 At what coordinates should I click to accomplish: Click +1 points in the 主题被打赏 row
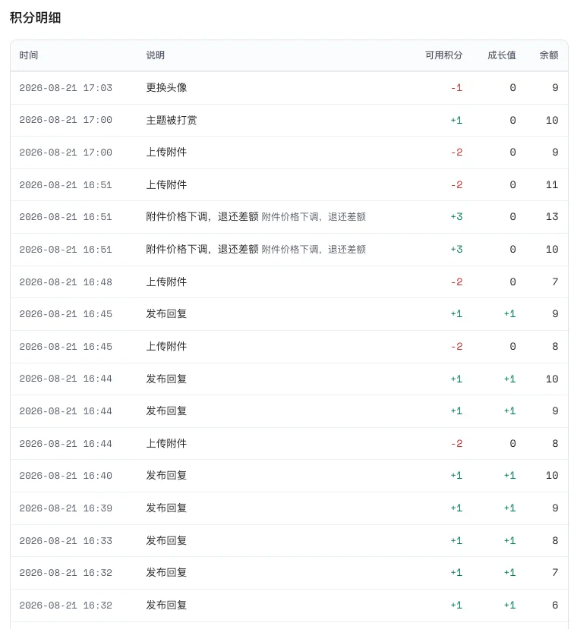456,121
